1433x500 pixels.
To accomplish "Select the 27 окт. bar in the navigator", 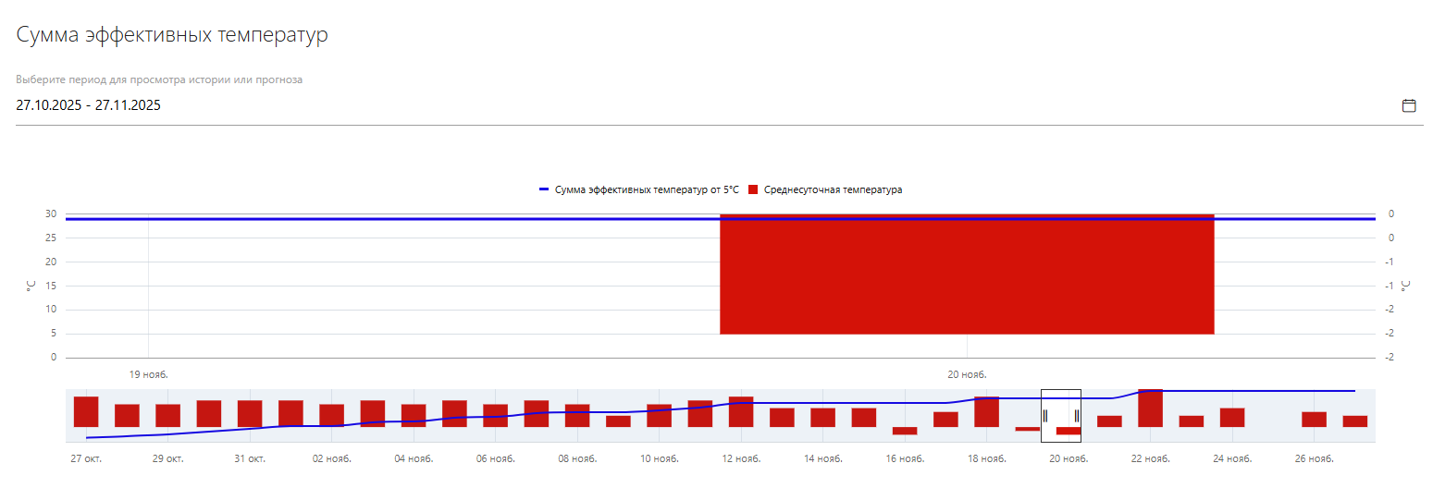I will point(86,411).
